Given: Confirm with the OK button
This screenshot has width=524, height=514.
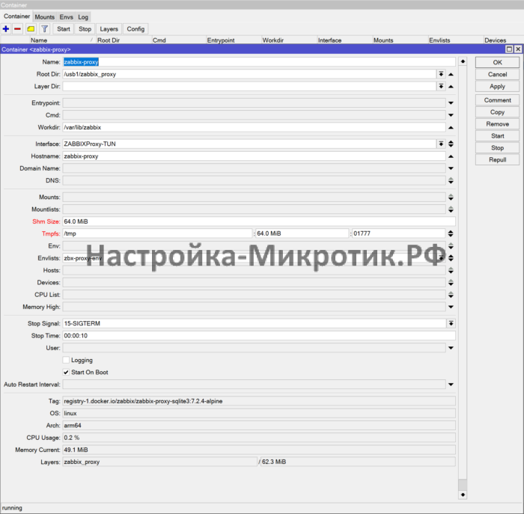Looking at the screenshot, I should tap(497, 62).
